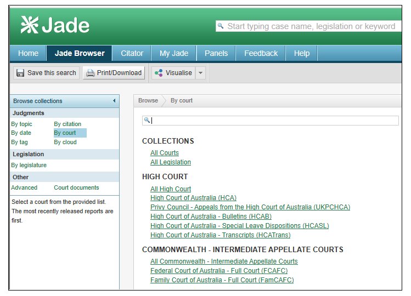Open the All Courts collection
Image resolution: width=411 pixels, height=296 pixels.
[x=165, y=153]
